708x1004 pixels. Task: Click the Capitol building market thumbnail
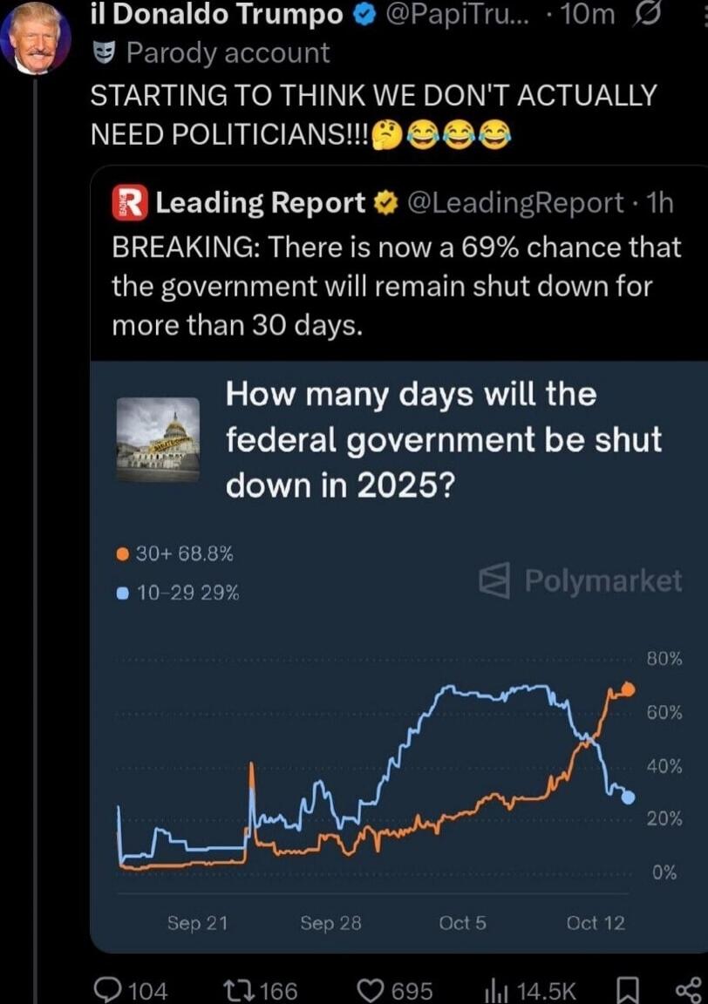pos(158,439)
